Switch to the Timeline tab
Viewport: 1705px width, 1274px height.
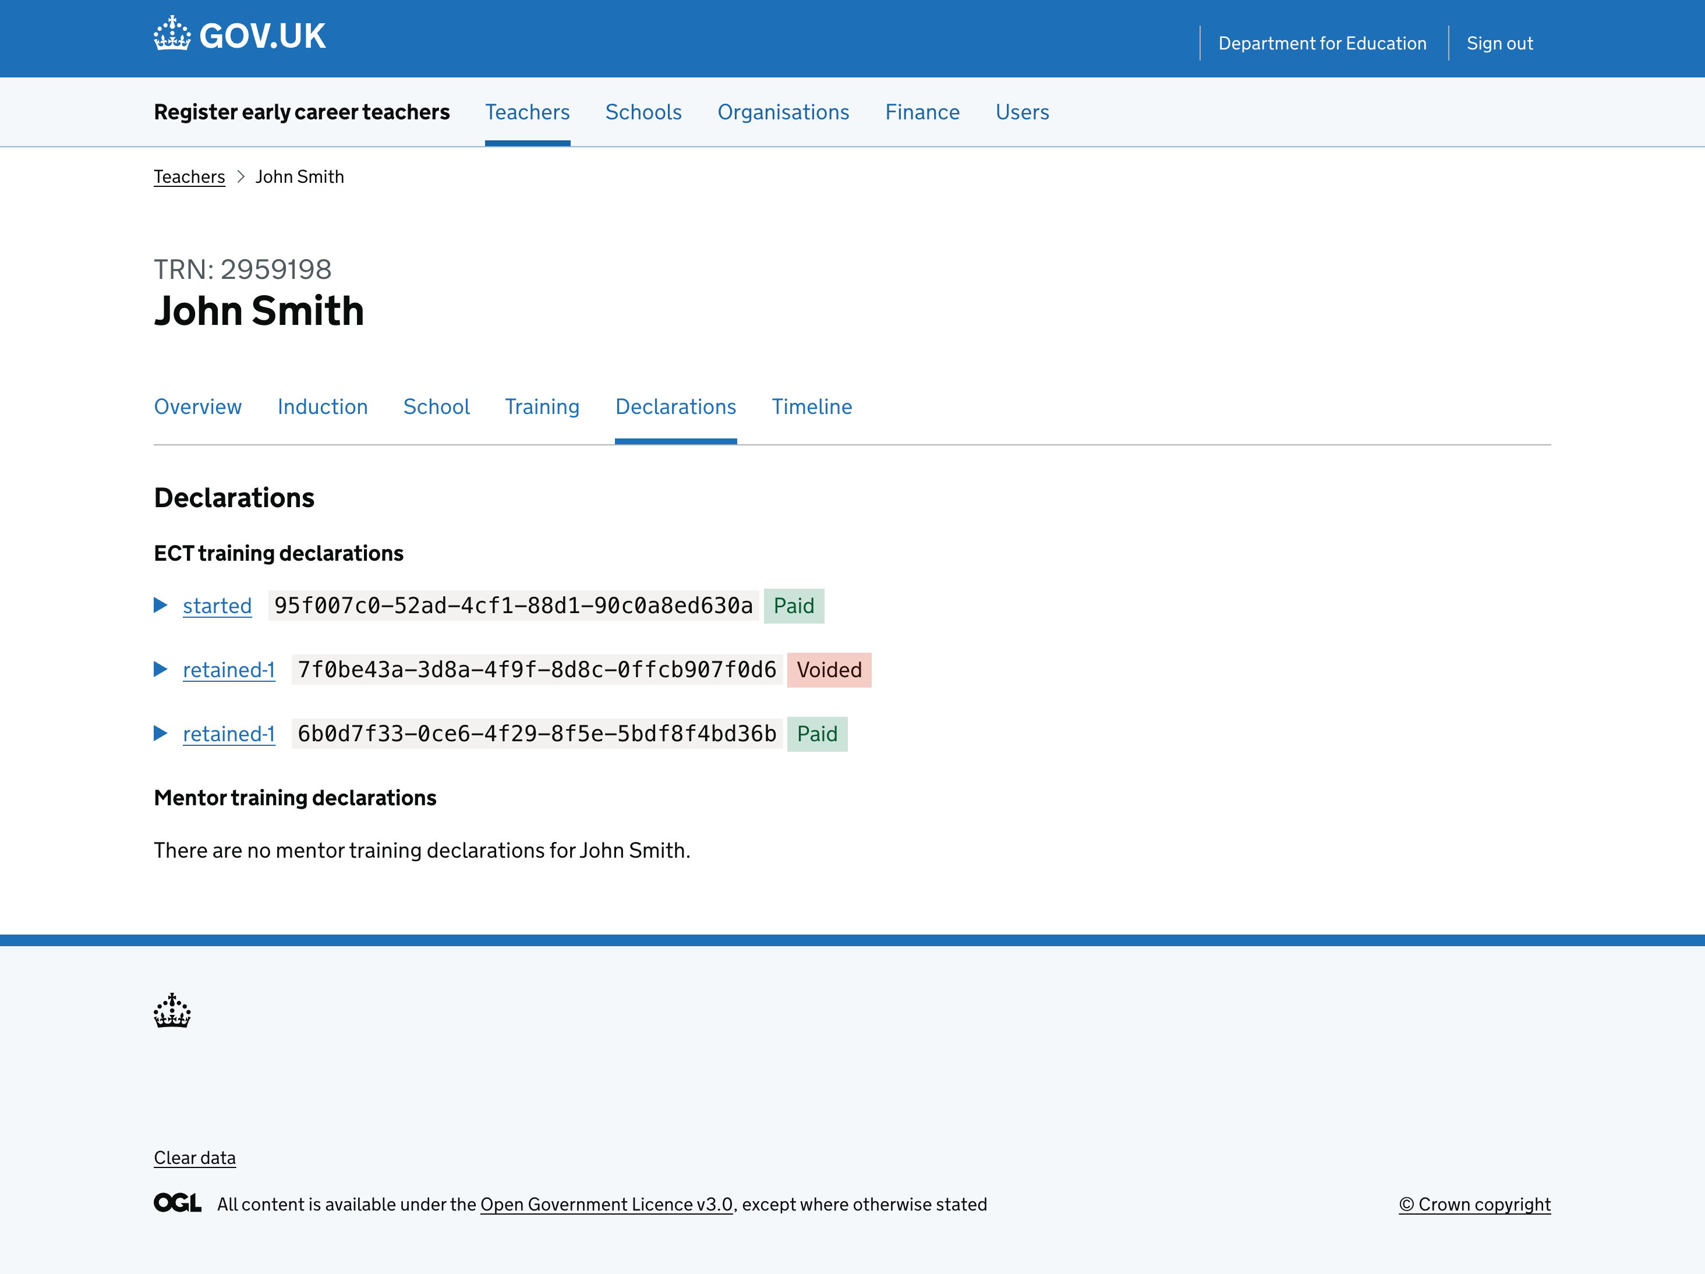click(x=812, y=407)
